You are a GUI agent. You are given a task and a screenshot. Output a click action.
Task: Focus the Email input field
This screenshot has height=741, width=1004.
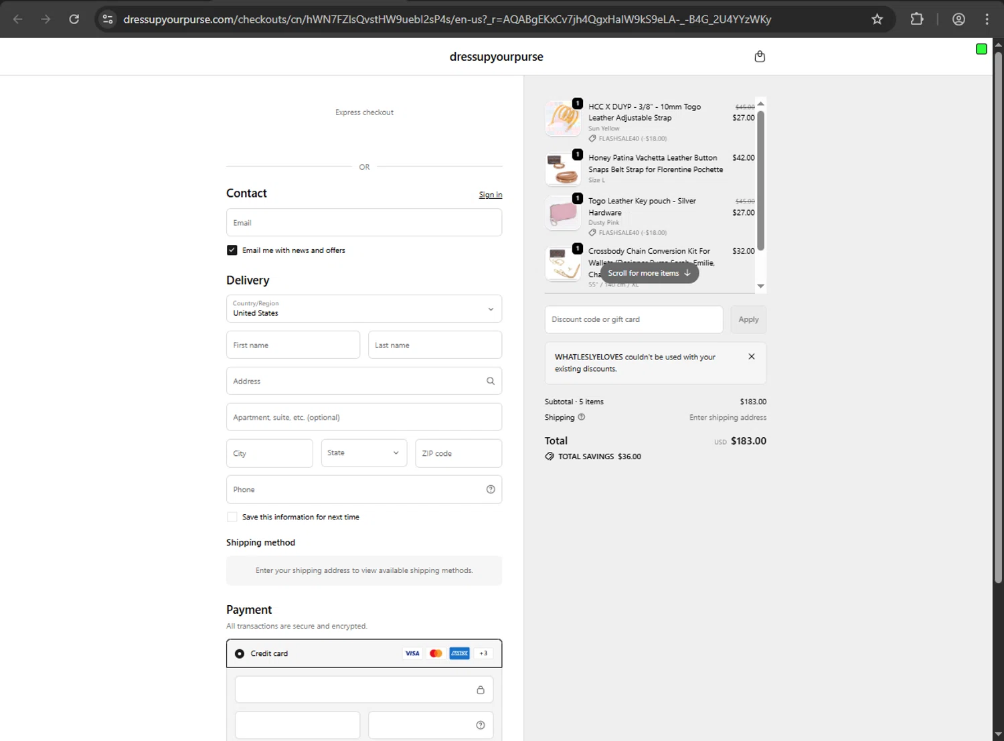(x=364, y=222)
